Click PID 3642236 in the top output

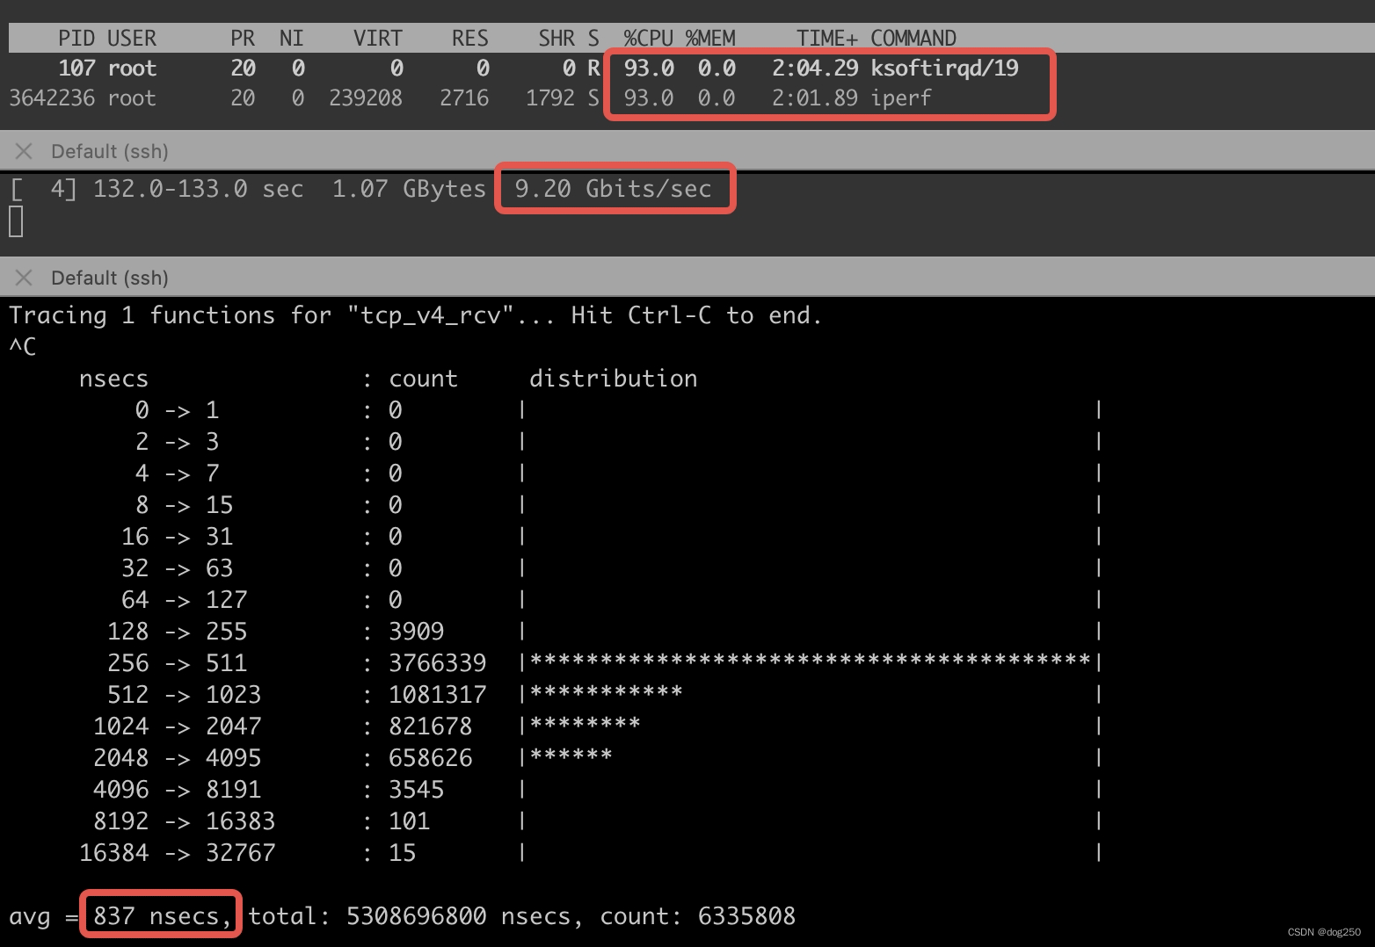52,98
